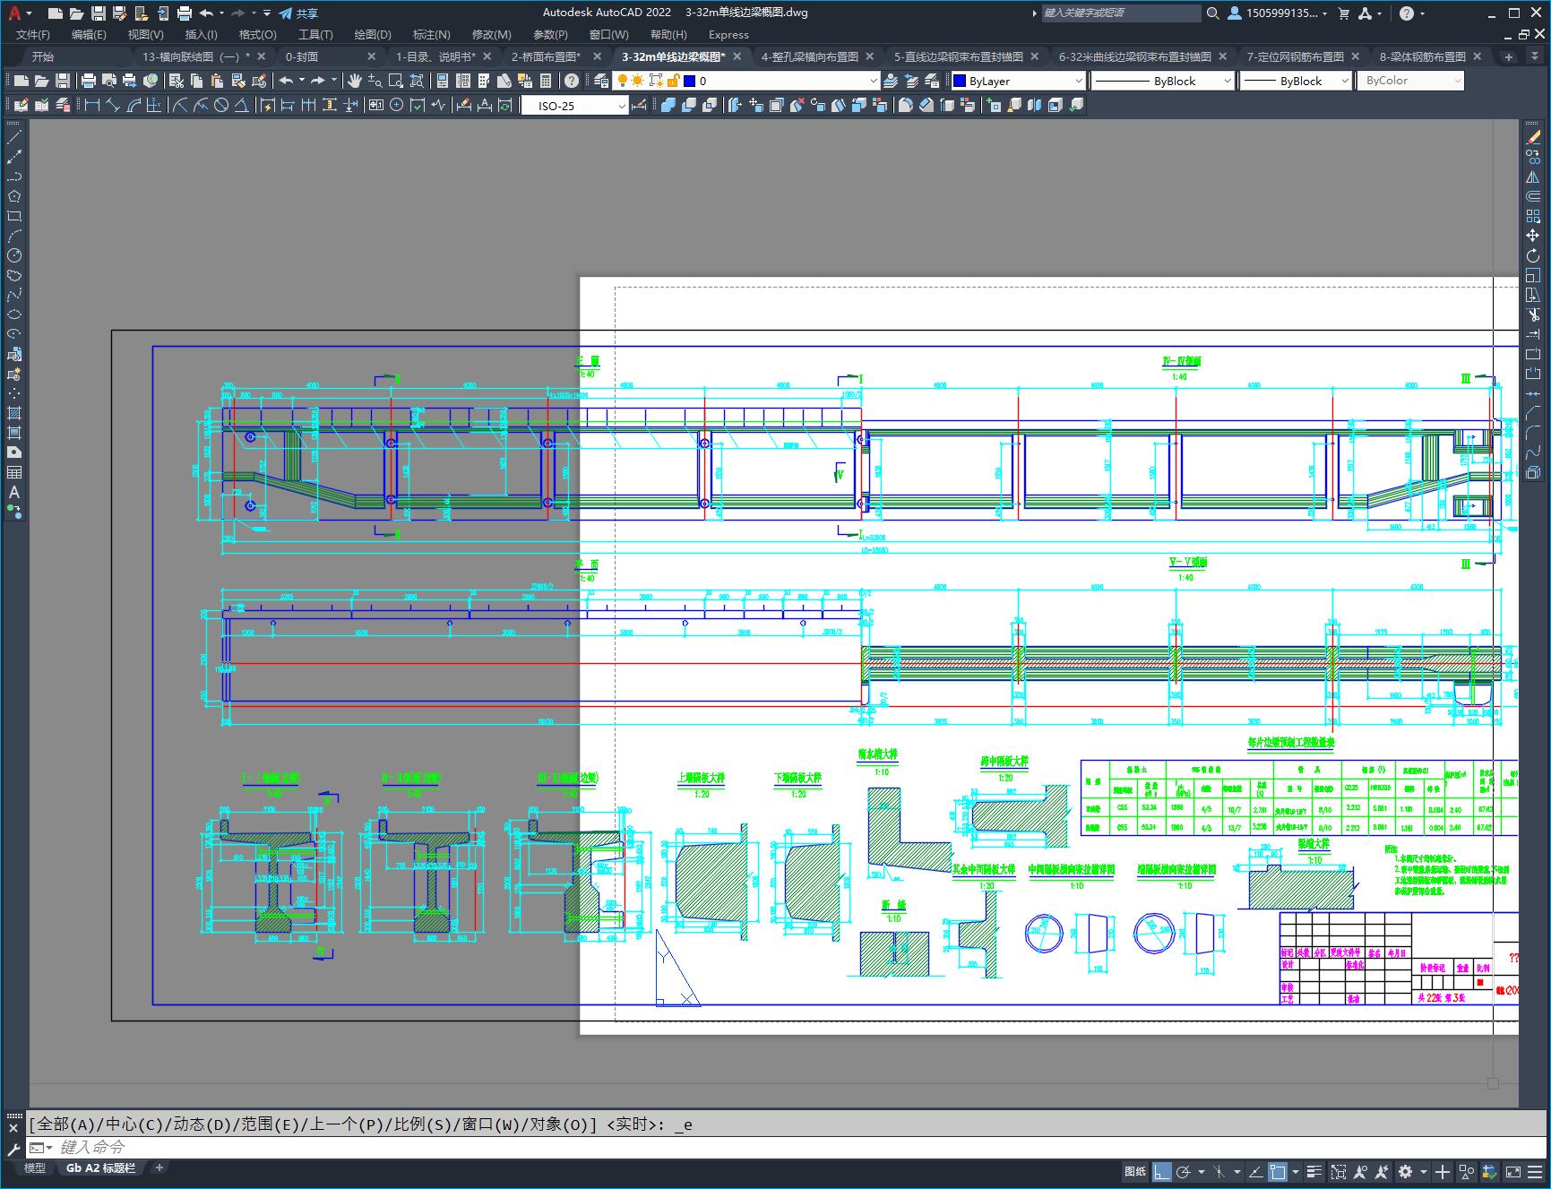The image size is (1551, 1189).
Task: Click the quick calculator icon
Action: point(546,81)
